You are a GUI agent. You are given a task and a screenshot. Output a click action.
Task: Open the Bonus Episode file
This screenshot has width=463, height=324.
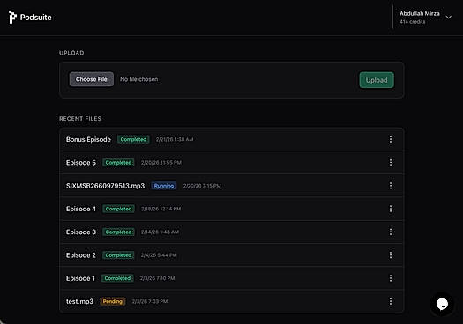(x=88, y=139)
